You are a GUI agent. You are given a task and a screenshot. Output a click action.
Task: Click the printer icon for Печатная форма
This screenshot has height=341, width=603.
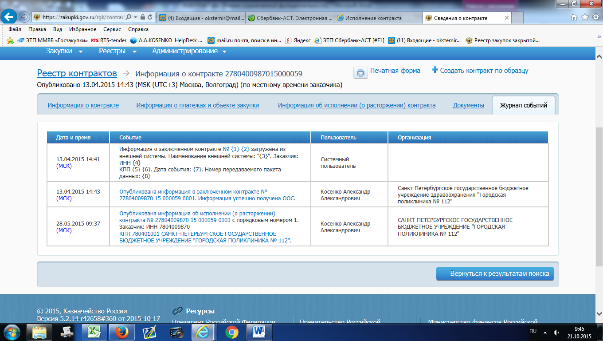(x=360, y=72)
